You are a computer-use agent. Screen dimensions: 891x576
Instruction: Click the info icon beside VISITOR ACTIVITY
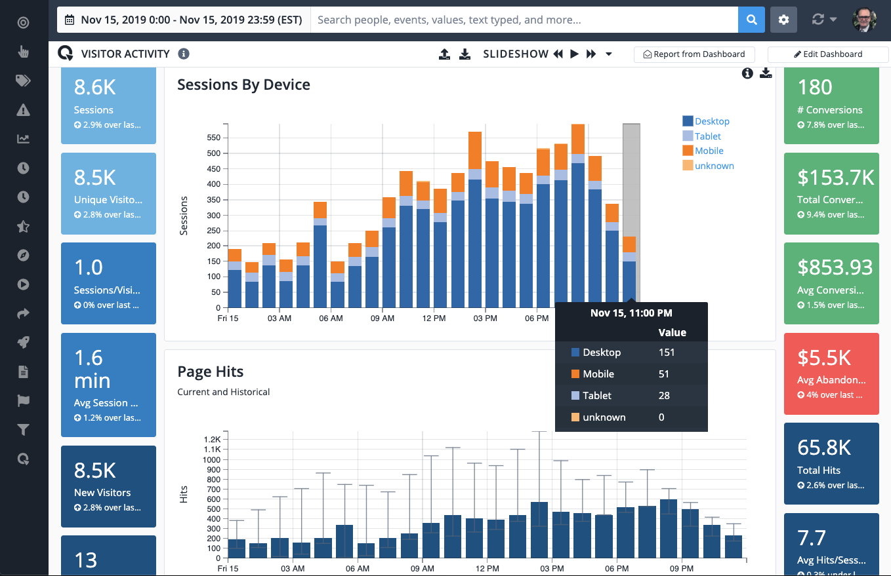pyautogui.click(x=184, y=54)
